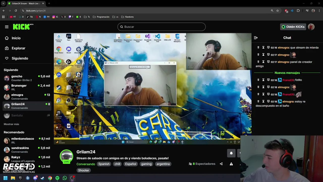Share the Grilam24 stream

pos(221,164)
